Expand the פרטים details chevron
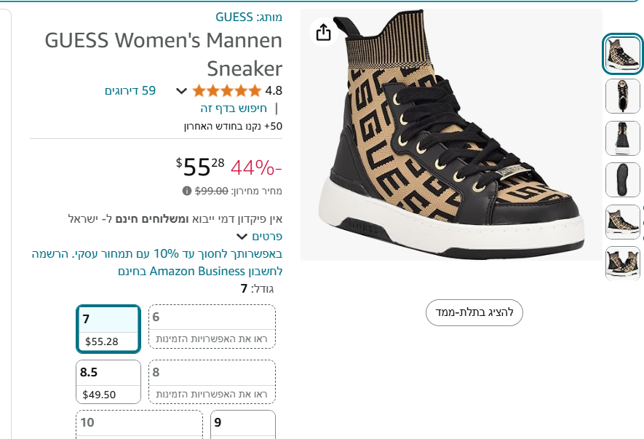This screenshot has width=644, height=439. 242,237
